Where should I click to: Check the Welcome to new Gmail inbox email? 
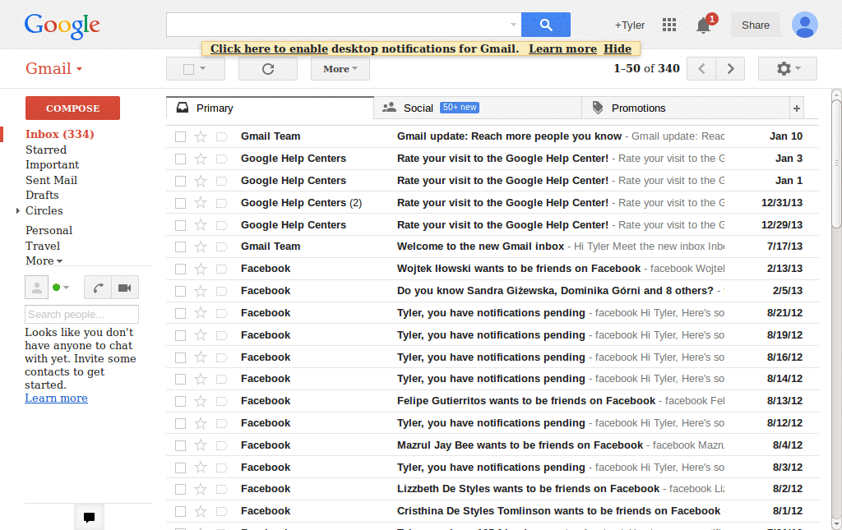(x=180, y=247)
